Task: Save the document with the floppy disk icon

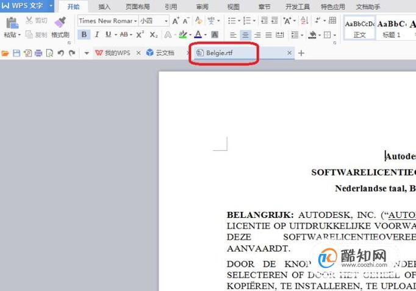Action: [x=16, y=53]
